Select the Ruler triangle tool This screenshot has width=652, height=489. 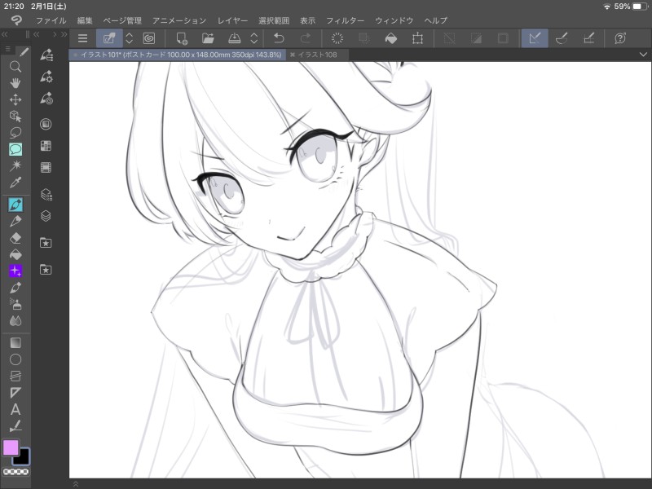tap(15, 393)
